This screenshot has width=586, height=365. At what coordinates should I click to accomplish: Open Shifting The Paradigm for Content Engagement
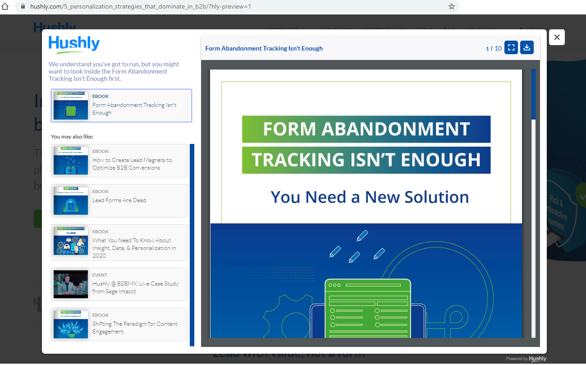pyautogui.click(x=119, y=324)
